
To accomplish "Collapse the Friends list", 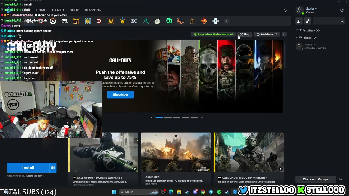I will pos(297,38).
